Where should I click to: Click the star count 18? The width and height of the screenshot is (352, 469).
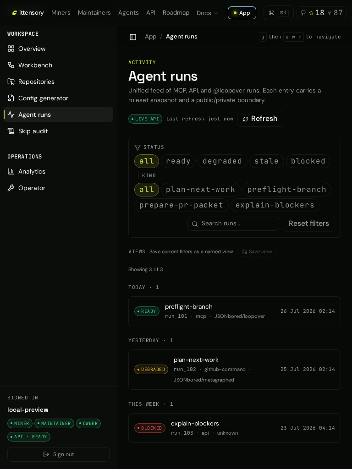tap(319, 12)
